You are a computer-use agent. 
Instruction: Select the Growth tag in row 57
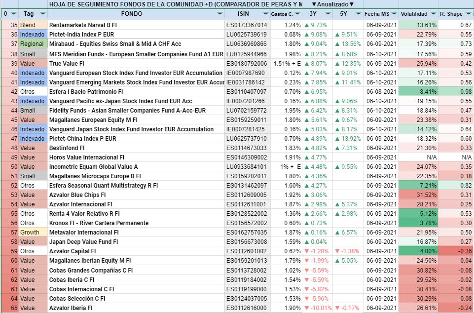33,233
